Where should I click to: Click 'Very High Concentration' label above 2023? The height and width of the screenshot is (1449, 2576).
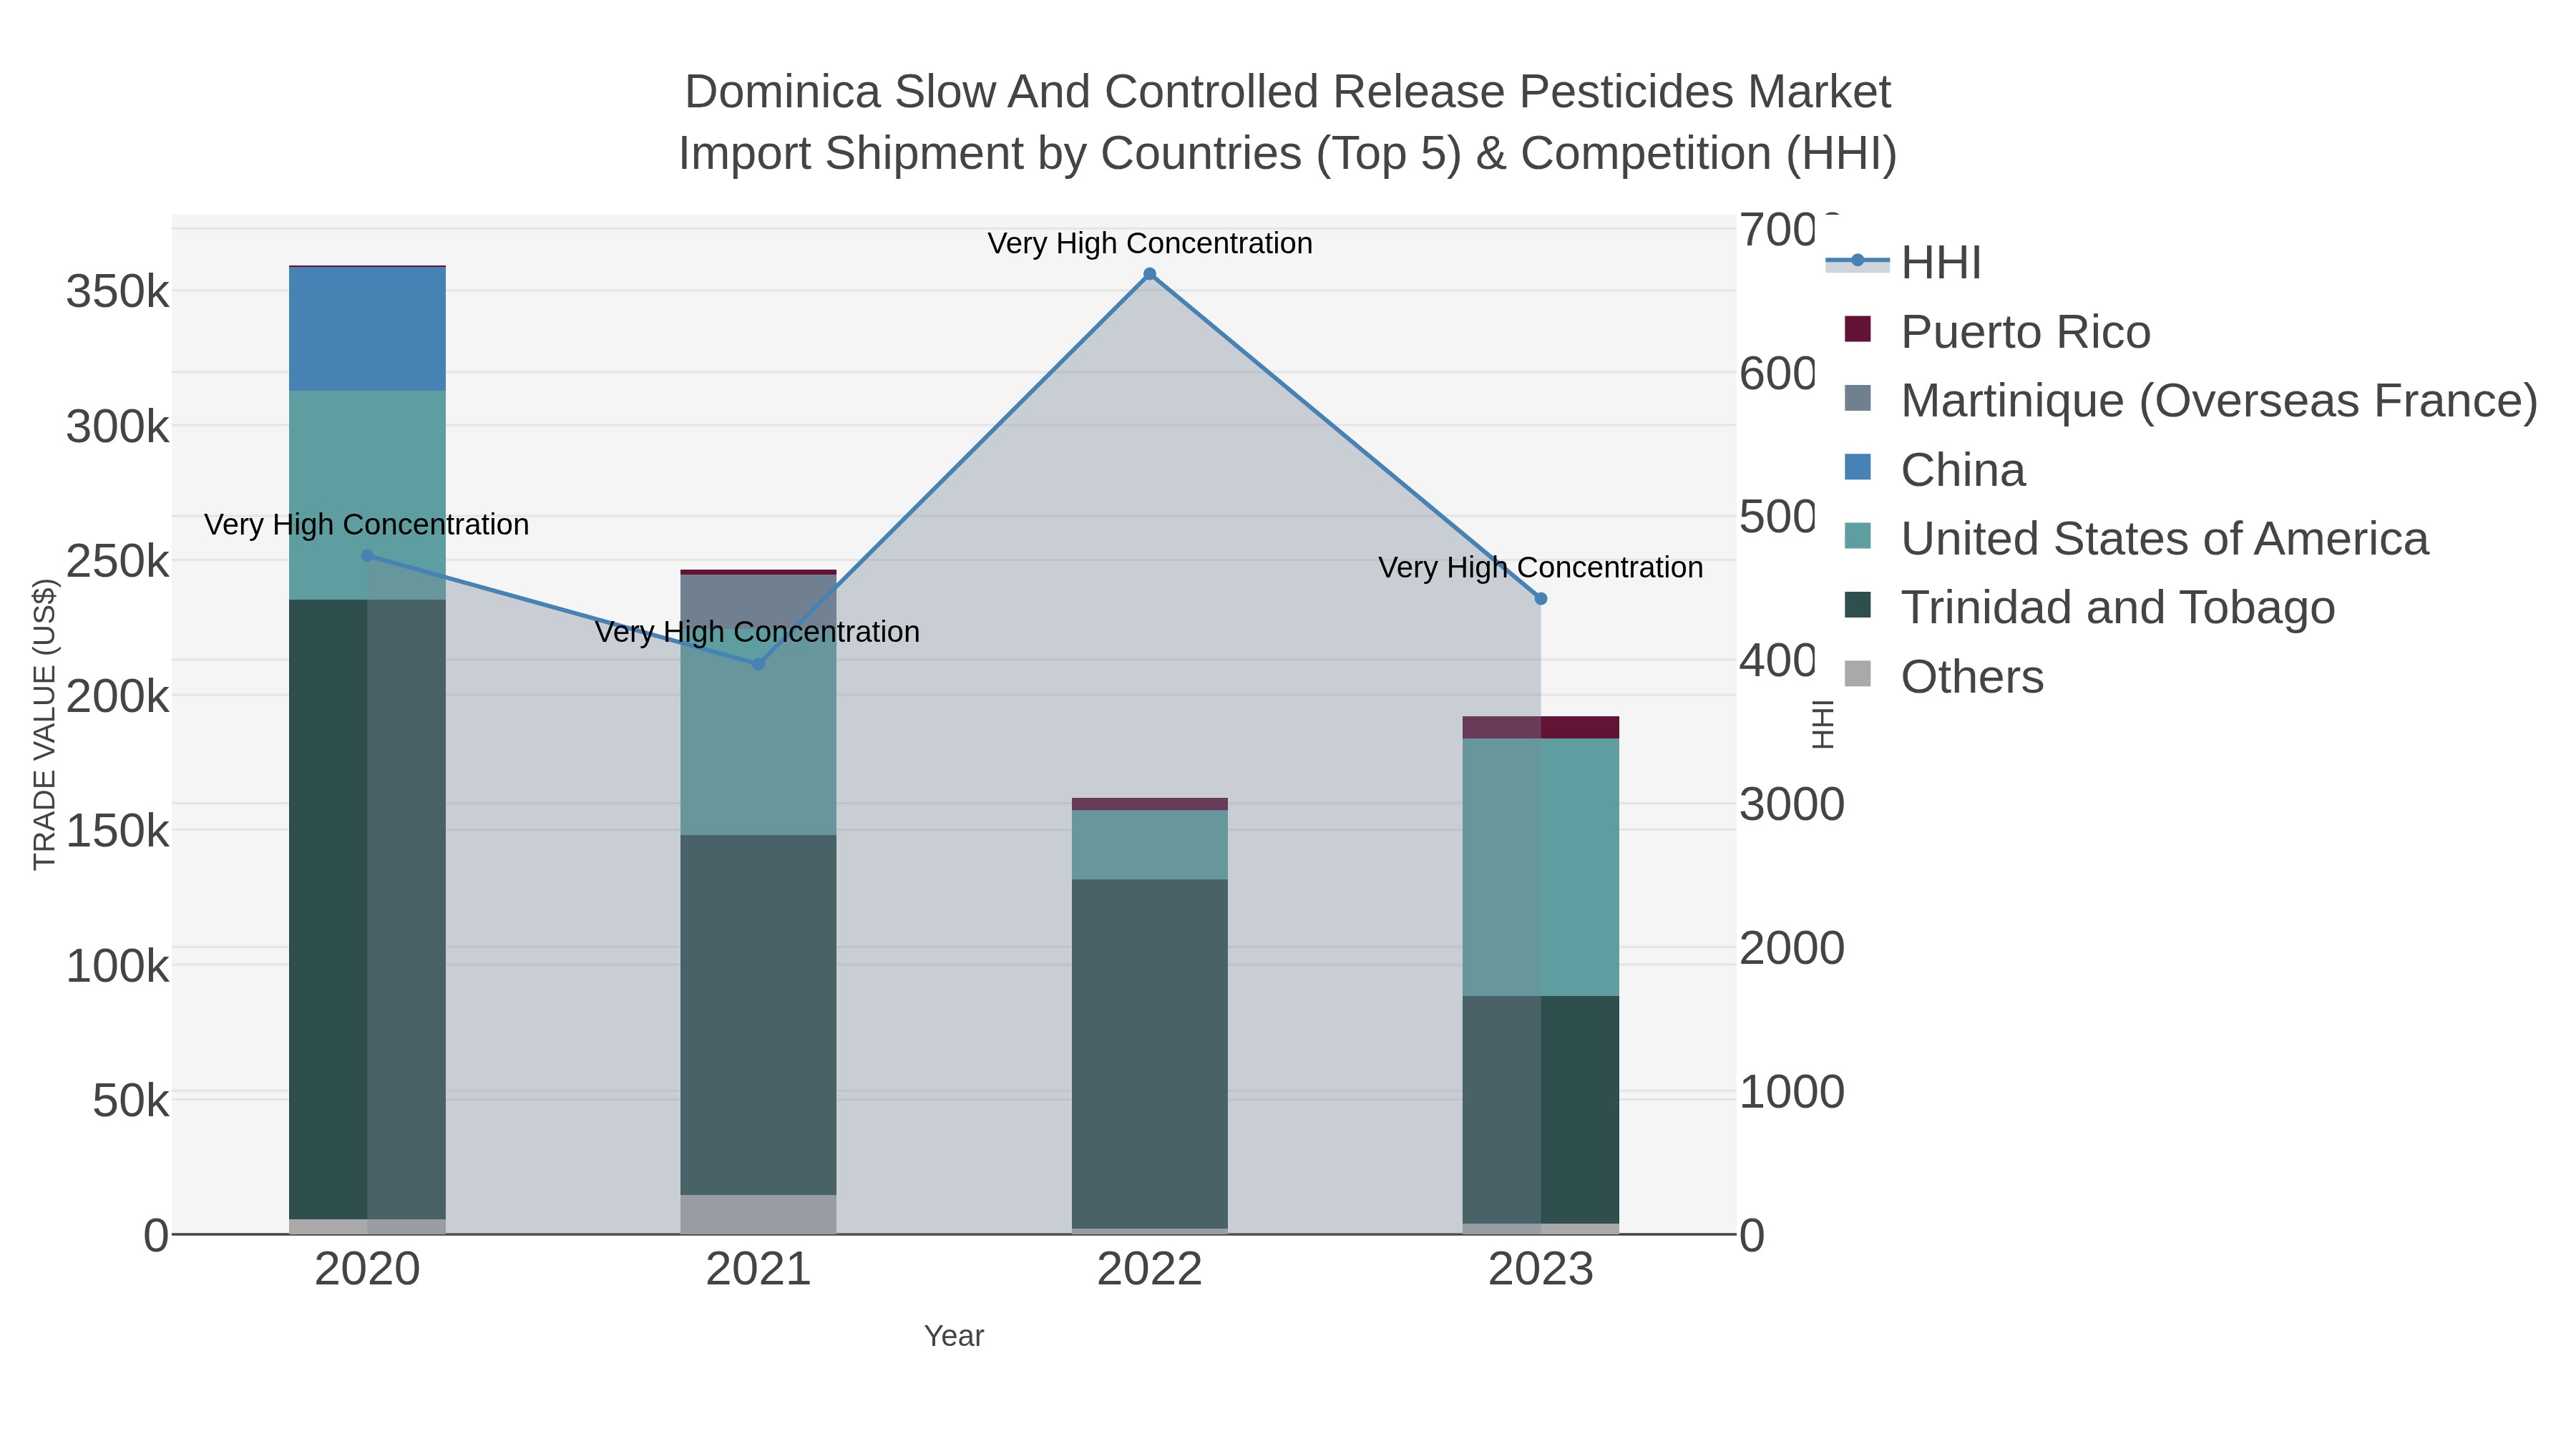point(1541,567)
